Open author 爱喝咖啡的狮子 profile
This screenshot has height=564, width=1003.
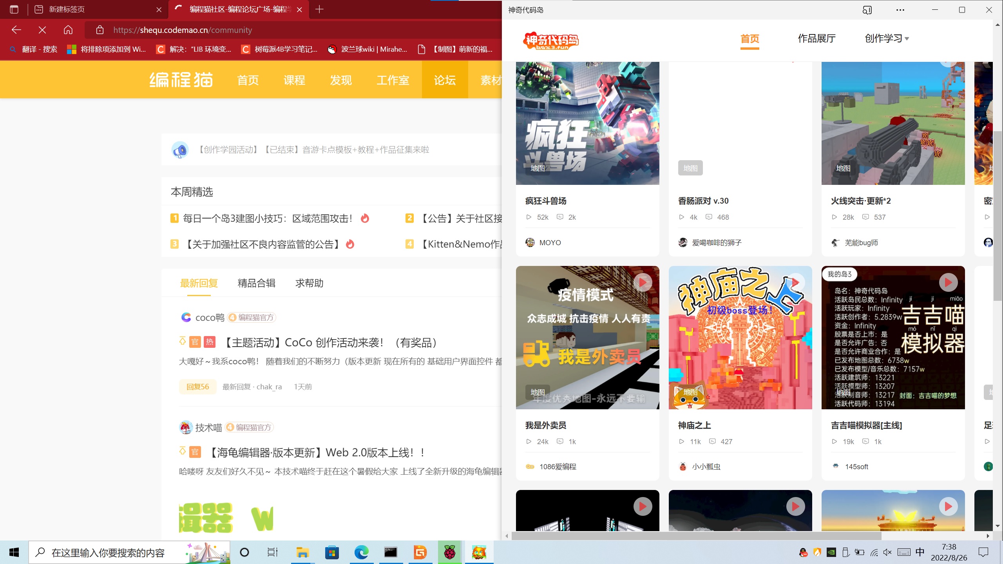(x=710, y=242)
